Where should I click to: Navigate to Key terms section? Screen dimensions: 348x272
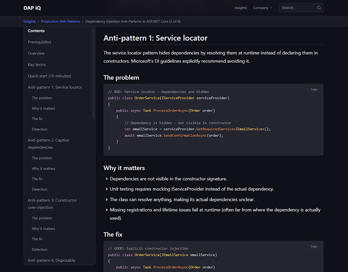point(37,65)
